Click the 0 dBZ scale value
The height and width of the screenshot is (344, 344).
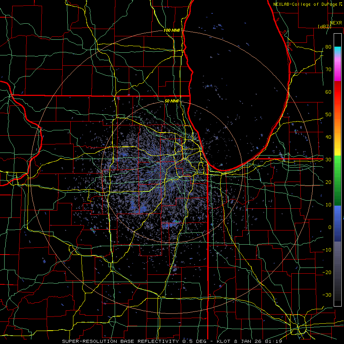[330, 227]
